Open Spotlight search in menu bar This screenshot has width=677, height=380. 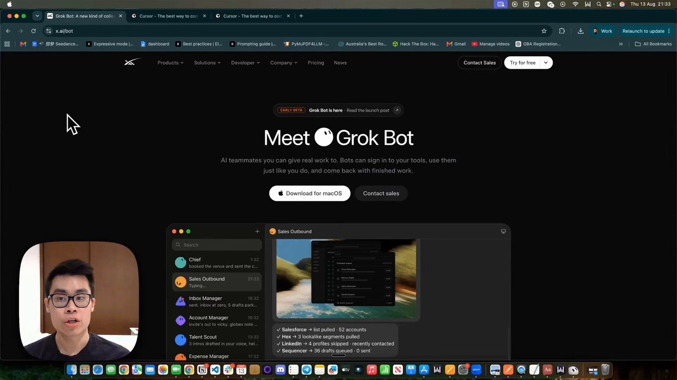pos(599,4)
